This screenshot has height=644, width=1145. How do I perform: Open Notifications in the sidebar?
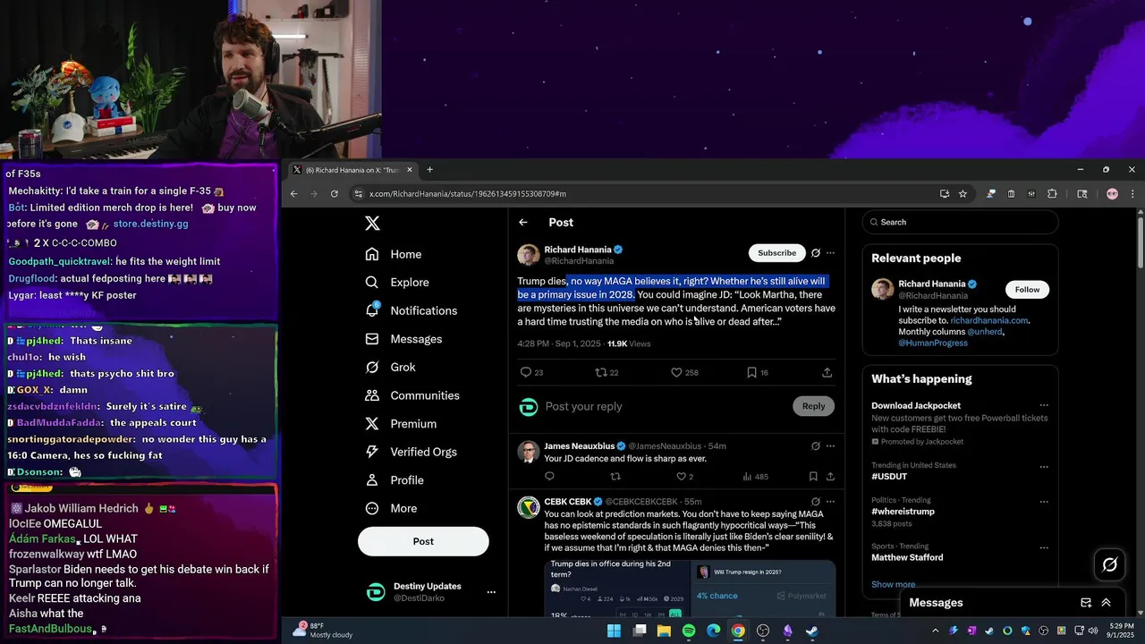[x=411, y=310]
